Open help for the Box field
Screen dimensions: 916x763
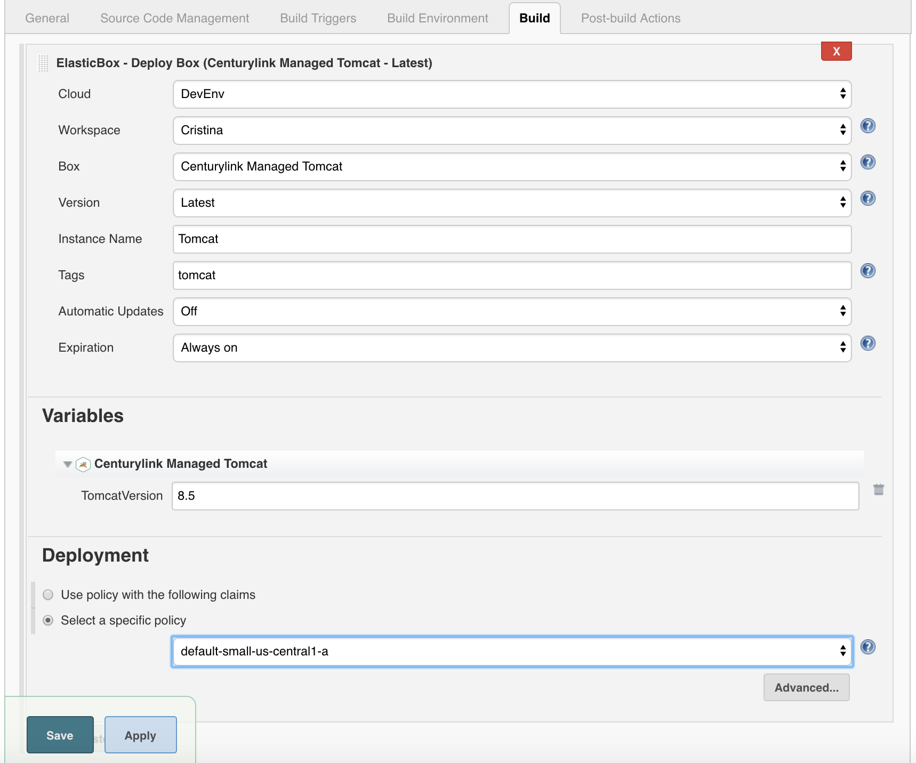tap(867, 163)
